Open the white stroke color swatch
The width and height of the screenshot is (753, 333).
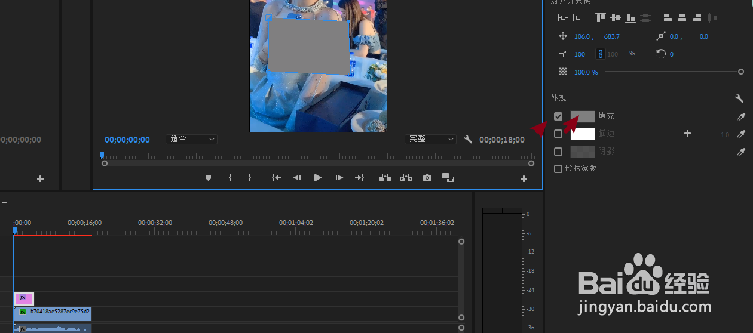tap(583, 134)
